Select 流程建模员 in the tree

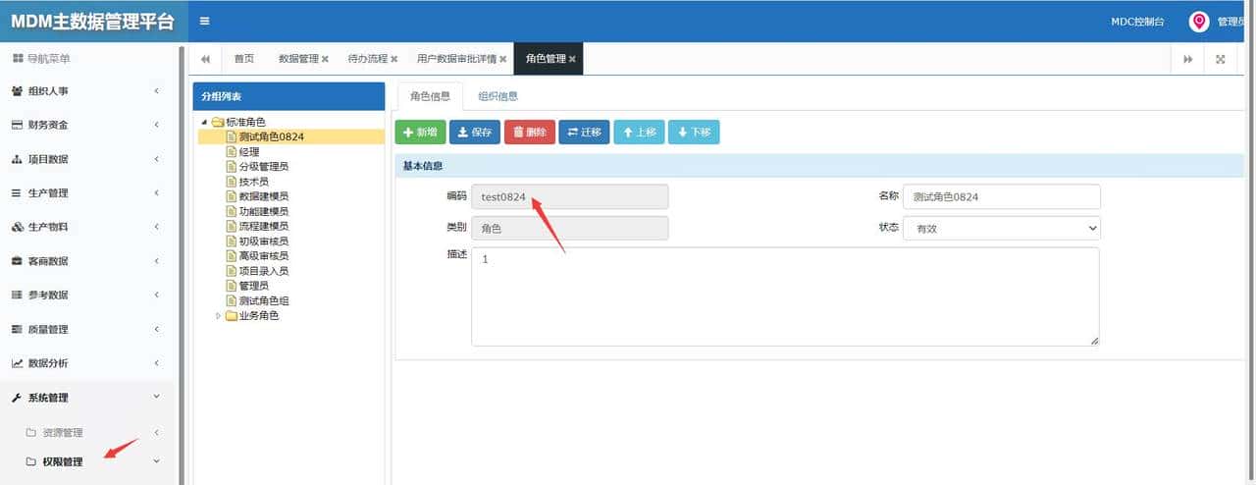(264, 226)
